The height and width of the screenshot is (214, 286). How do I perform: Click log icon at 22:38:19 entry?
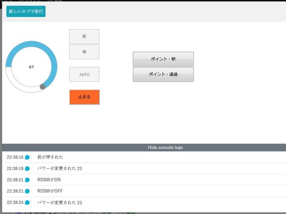[x=27, y=169]
